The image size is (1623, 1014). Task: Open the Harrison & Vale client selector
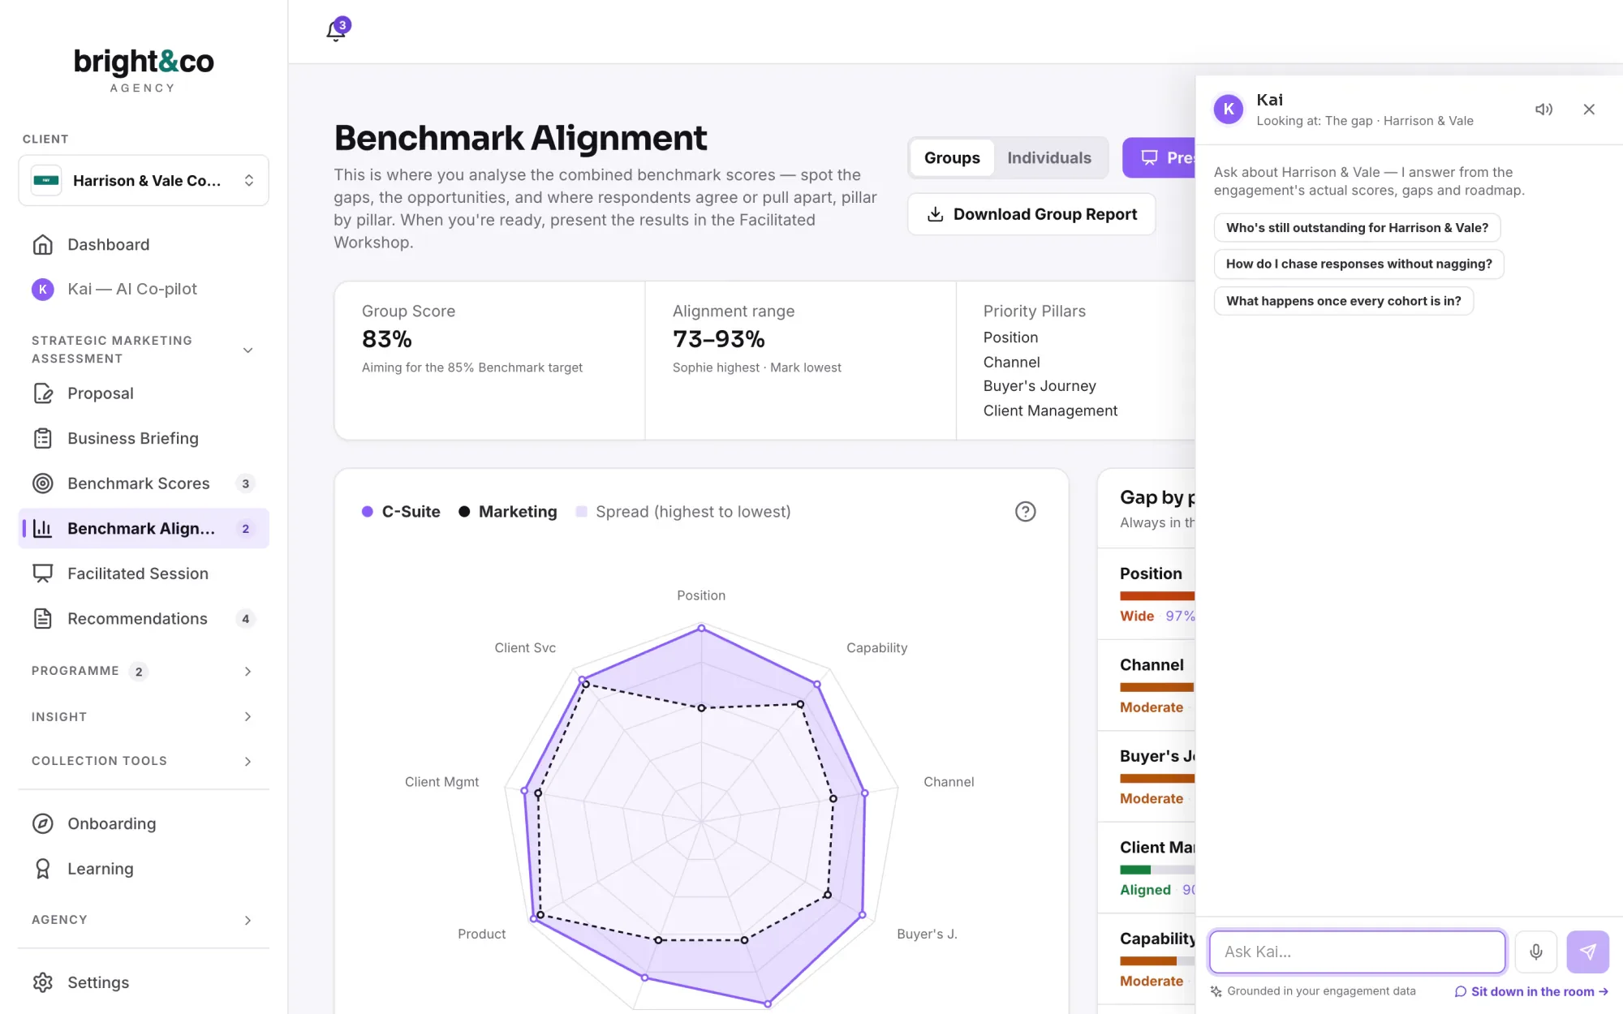[144, 180]
